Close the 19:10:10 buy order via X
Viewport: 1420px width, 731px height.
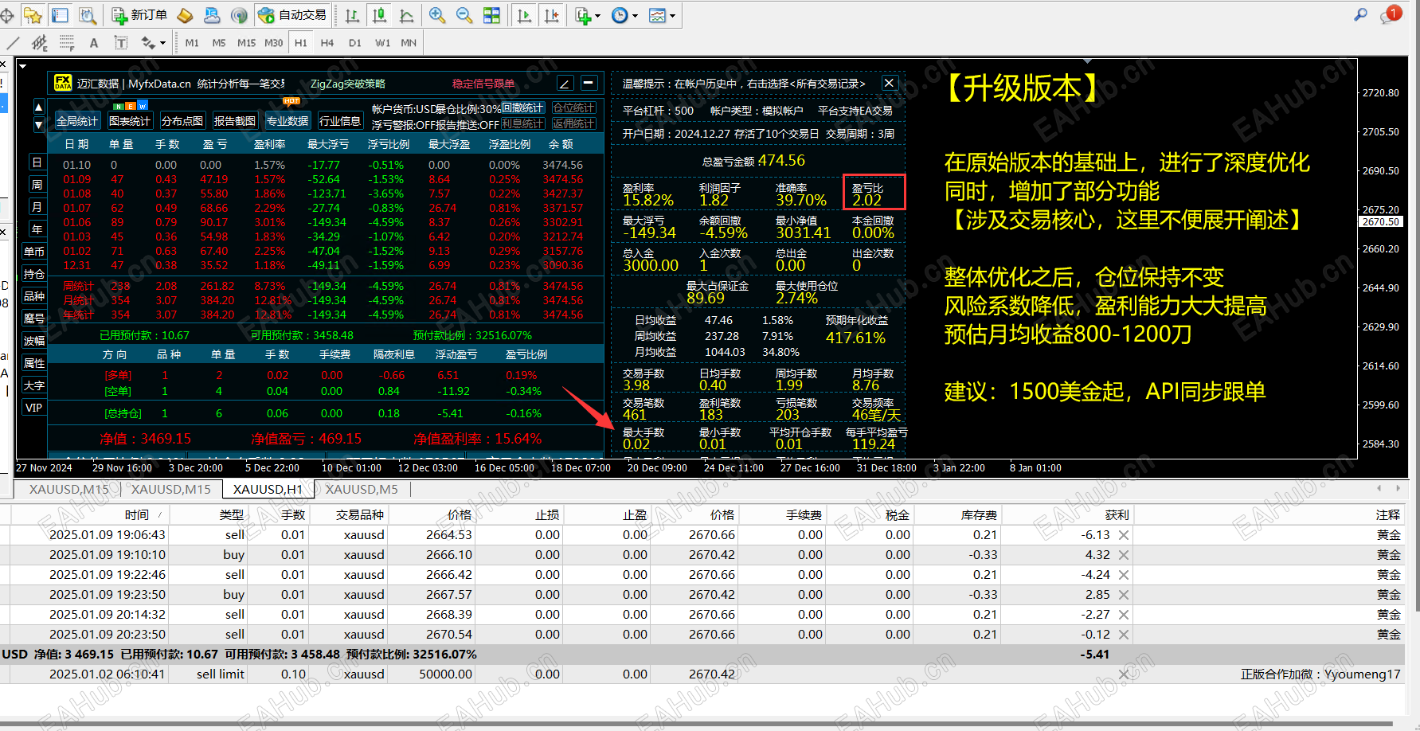(x=1124, y=555)
